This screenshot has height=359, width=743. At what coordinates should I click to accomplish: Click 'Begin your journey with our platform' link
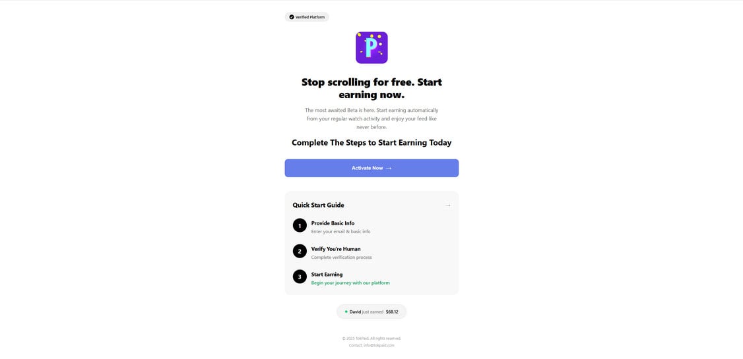click(350, 283)
